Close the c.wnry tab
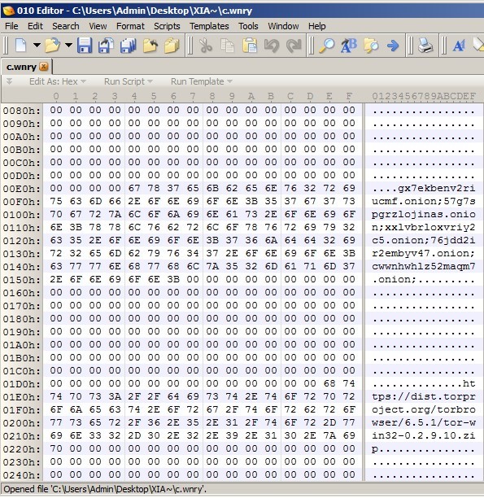This screenshot has height=498, width=484. click(x=44, y=67)
